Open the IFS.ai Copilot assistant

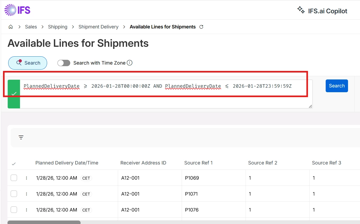pyautogui.click(x=322, y=11)
